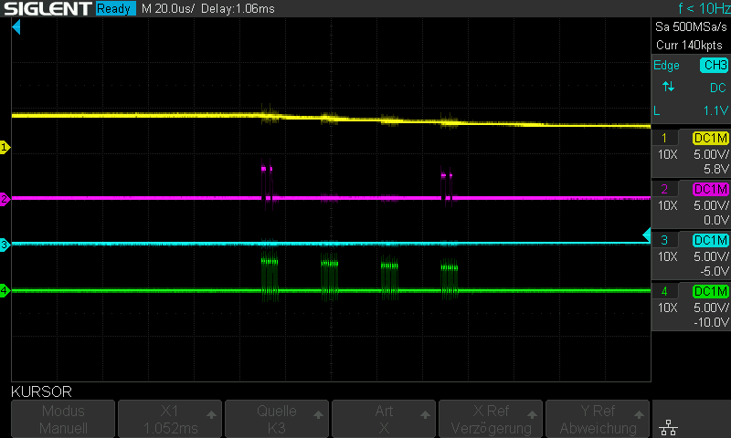Click the M 20.0us timebase readout
The height and width of the screenshot is (438, 731).
pyautogui.click(x=168, y=8)
